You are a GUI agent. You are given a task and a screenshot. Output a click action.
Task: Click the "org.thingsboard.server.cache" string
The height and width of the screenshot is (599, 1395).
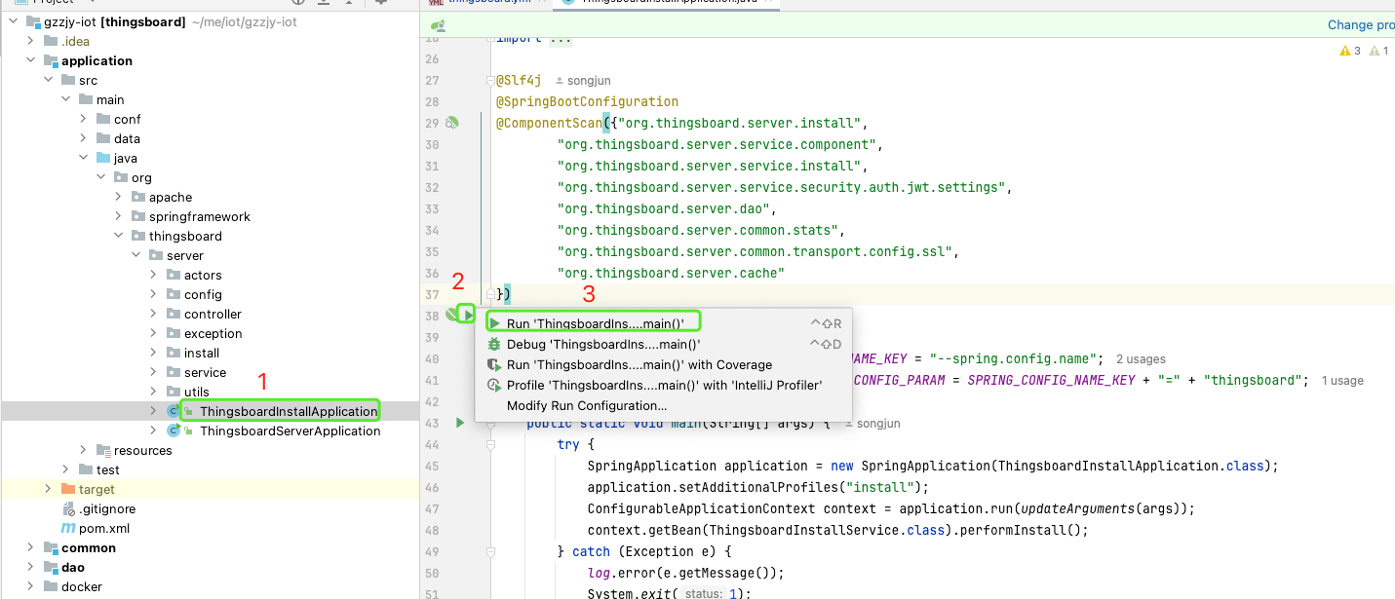point(671,273)
